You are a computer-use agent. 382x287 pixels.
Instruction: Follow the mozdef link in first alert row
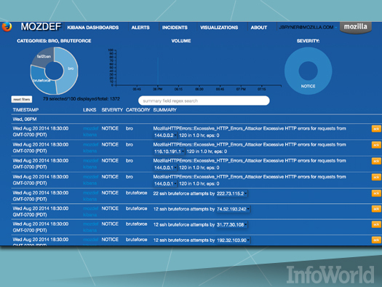90,128
